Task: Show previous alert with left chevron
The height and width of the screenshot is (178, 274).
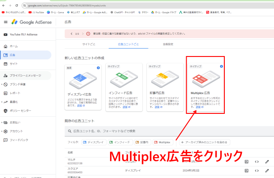Action: coord(71,34)
